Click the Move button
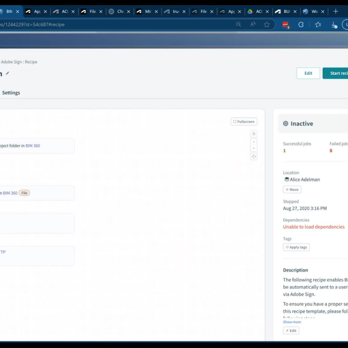Screen dimensions: 348x348 pyautogui.click(x=292, y=190)
